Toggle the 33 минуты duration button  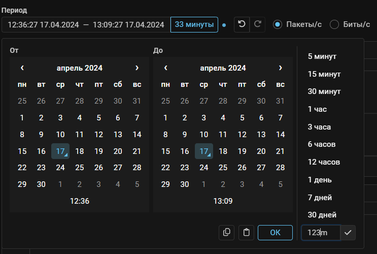pyautogui.click(x=194, y=24)
